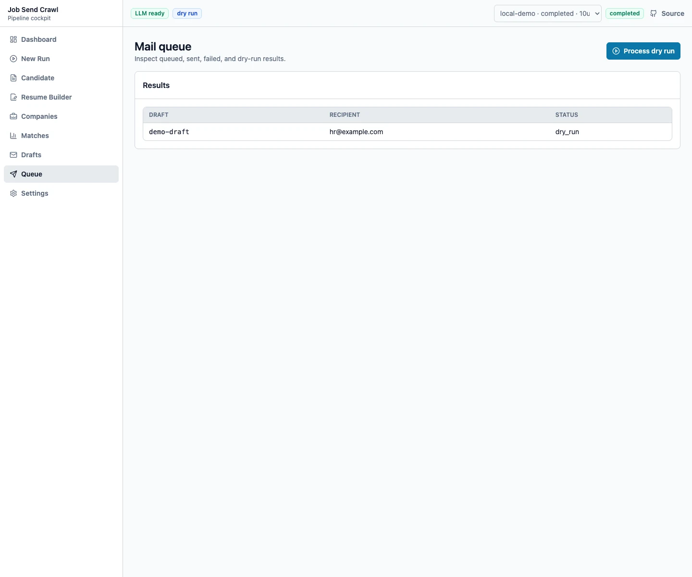Click the Candidate document icon
The width and height of the screenshot is (692, 577).
point(13,78)
